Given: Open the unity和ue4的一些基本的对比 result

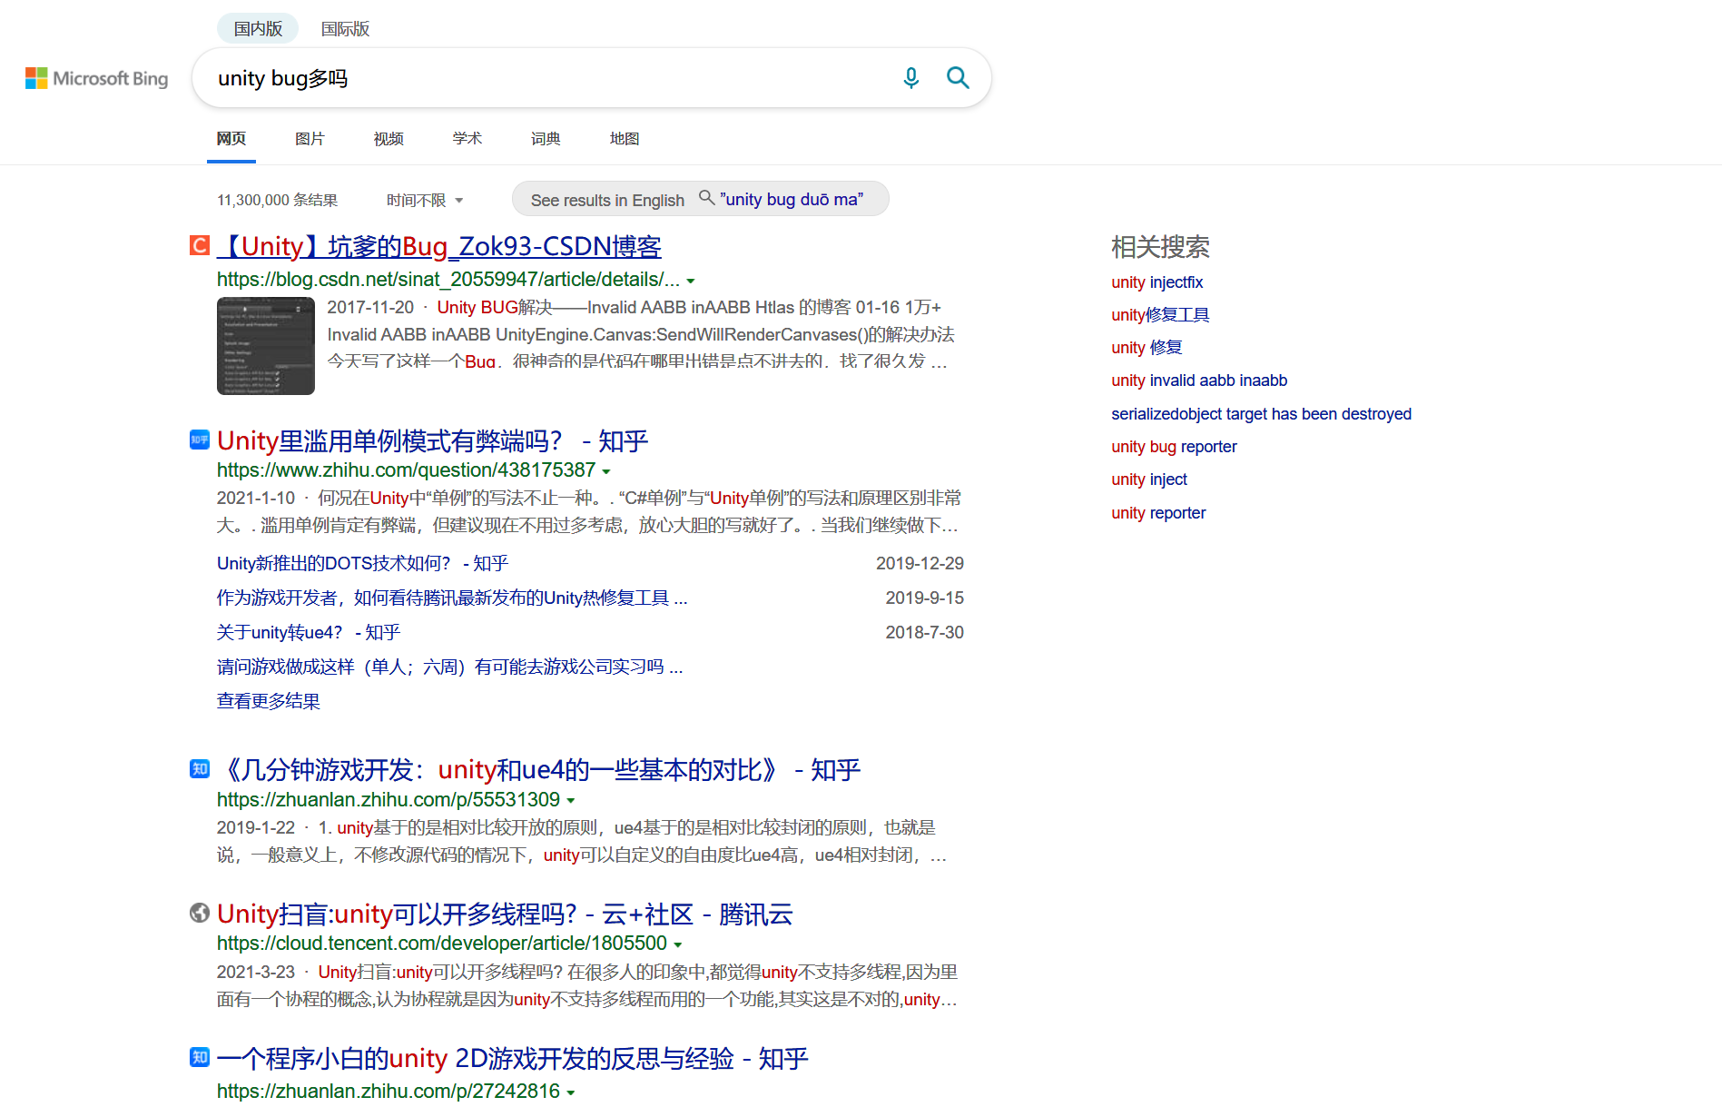Looking at the screenshot, I should pyautogui.click(x=539, y=769).
